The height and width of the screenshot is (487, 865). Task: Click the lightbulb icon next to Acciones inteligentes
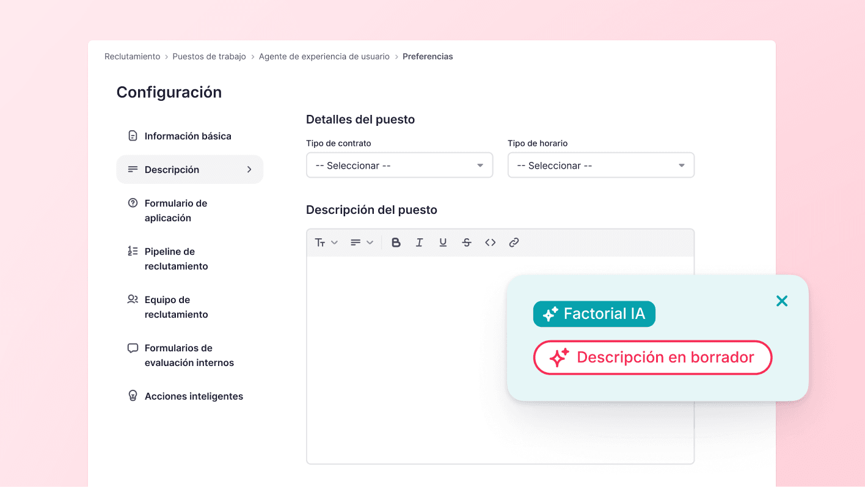131,396
